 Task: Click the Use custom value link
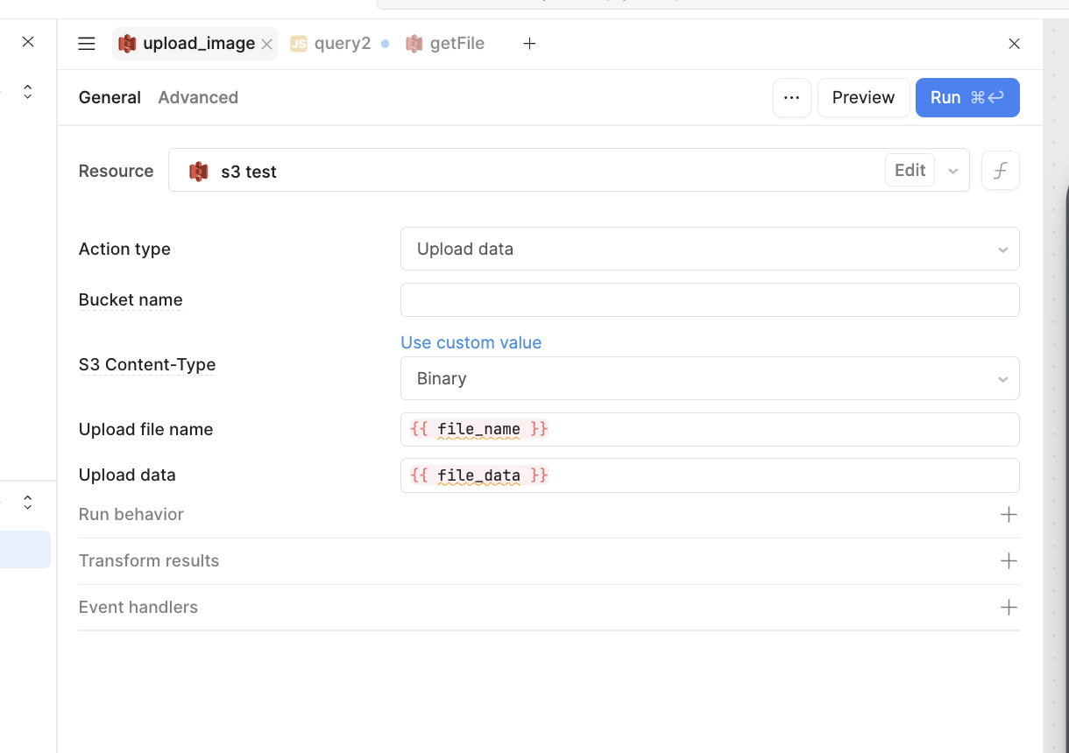coord(471,342)
